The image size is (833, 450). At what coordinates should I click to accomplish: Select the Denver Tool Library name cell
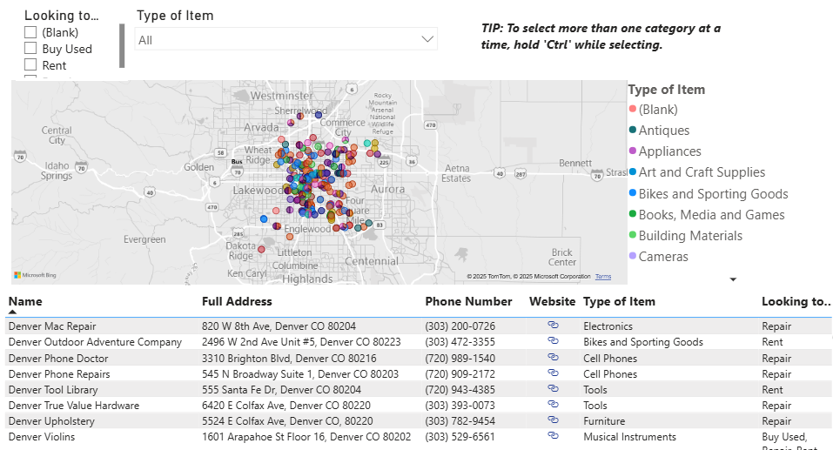[52, 390]
